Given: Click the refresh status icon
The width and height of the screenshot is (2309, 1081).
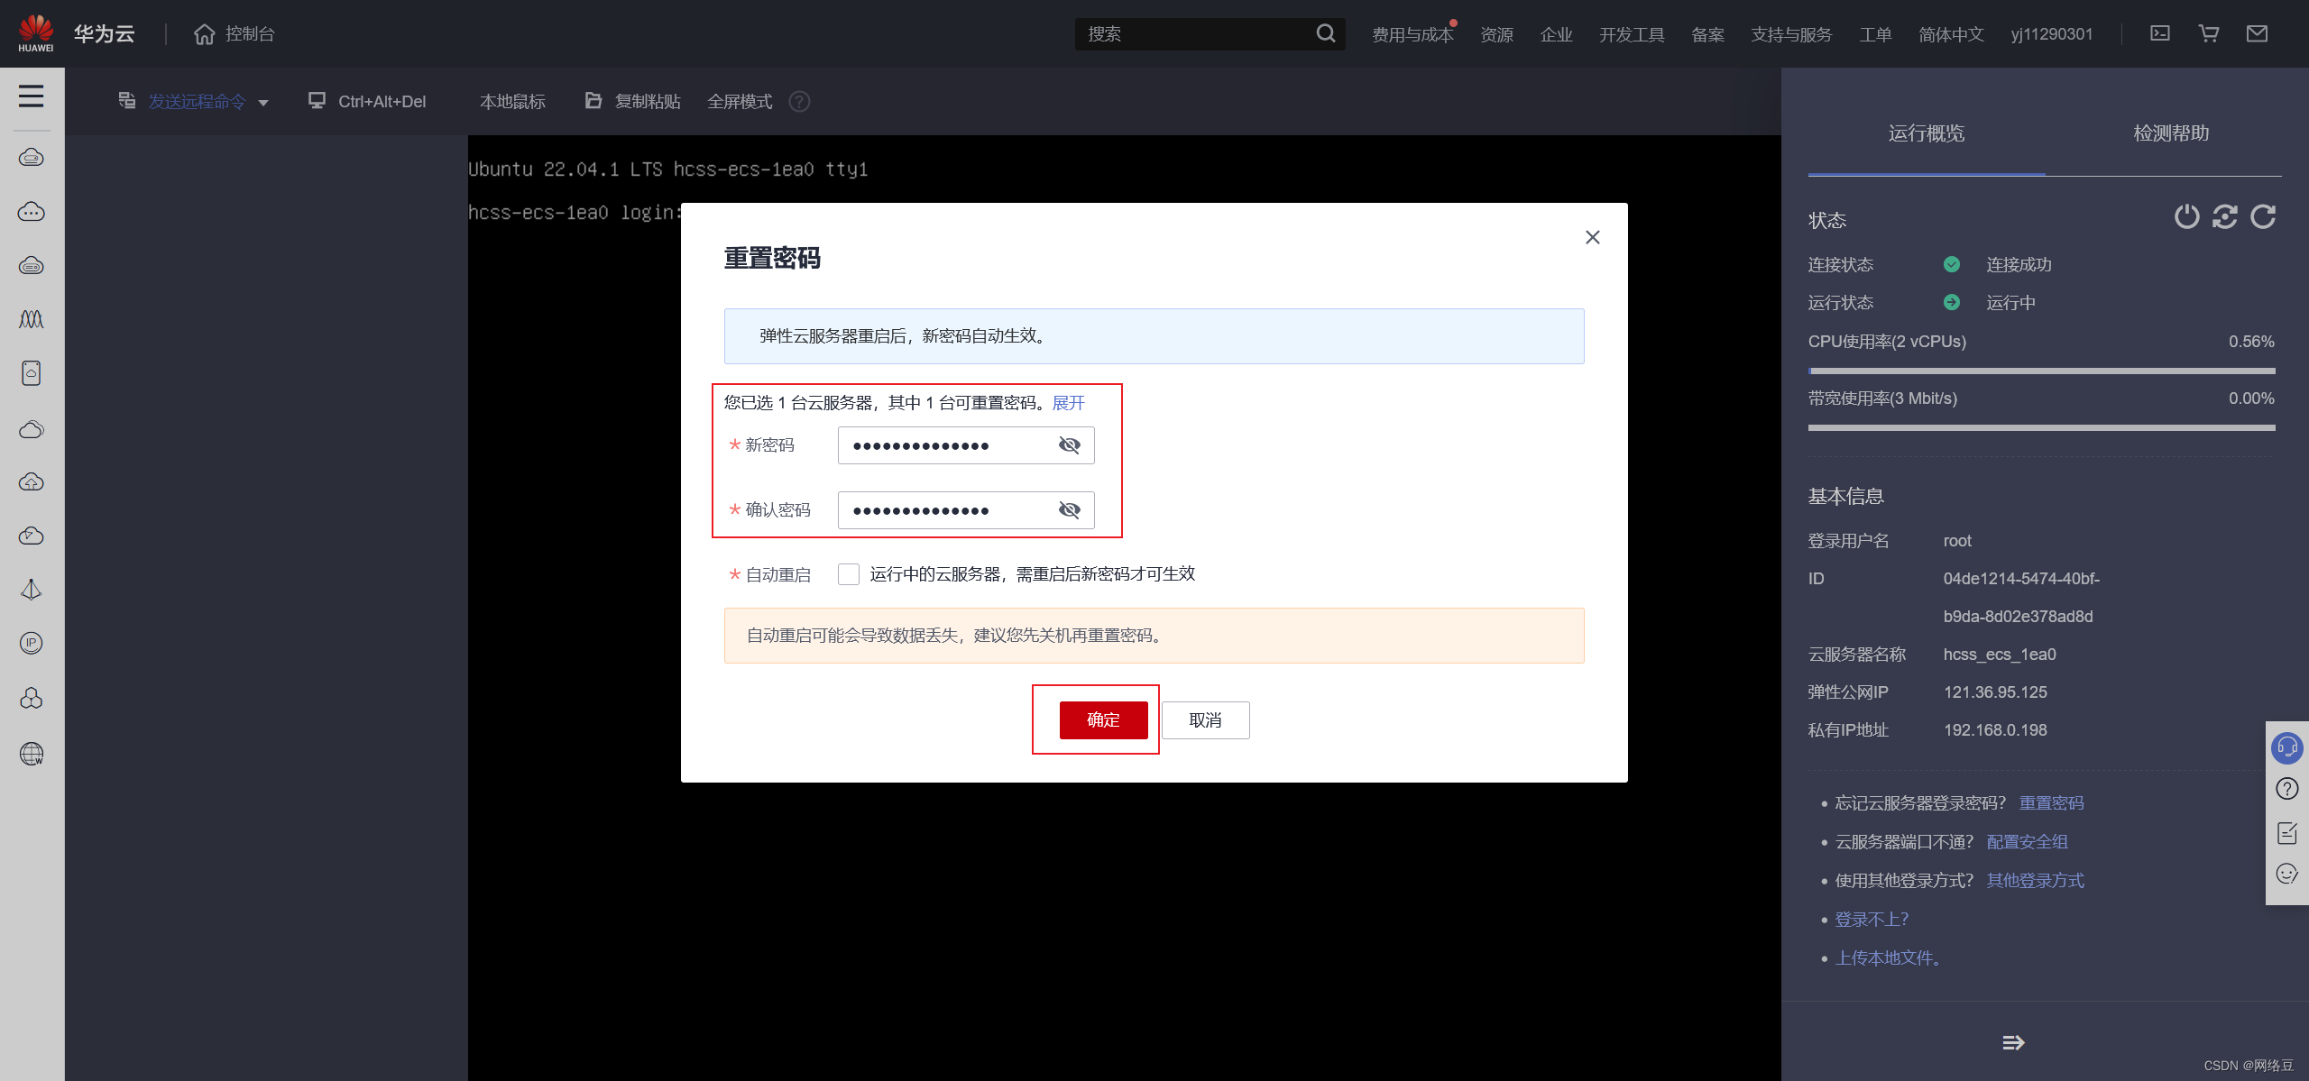Looking at the screenshot, I should pyautogui.click(x=2263, y=216).
